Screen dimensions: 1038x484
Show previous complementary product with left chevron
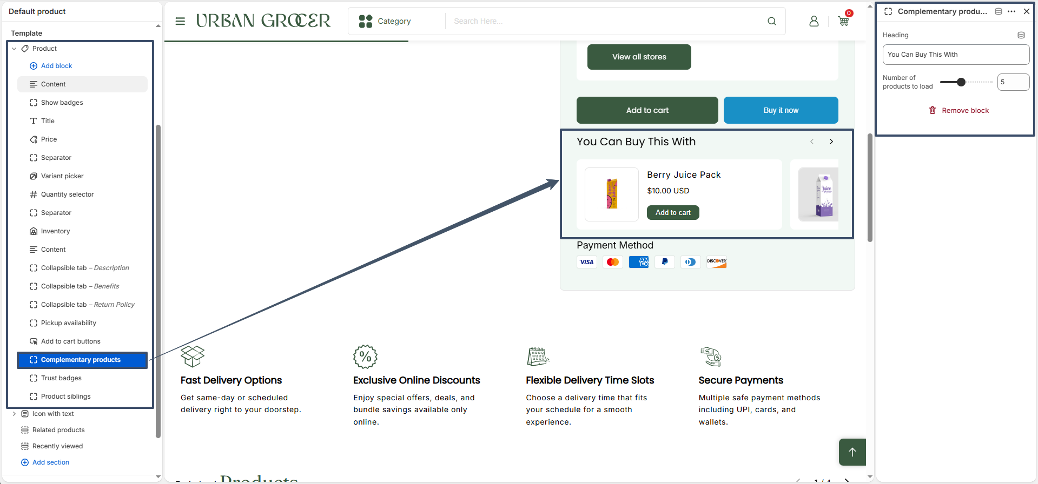click(x=812, y=142)
